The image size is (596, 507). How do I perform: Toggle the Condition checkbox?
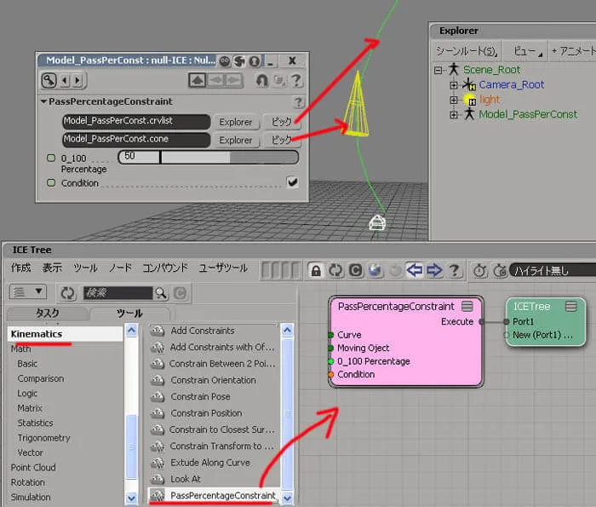292,182
